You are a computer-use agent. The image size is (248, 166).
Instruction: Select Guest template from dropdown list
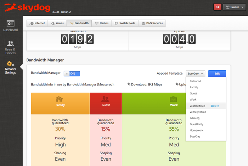(206, 93)
